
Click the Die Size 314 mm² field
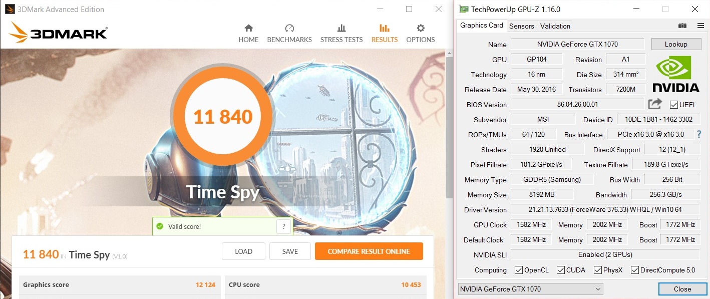click(625, 74)
